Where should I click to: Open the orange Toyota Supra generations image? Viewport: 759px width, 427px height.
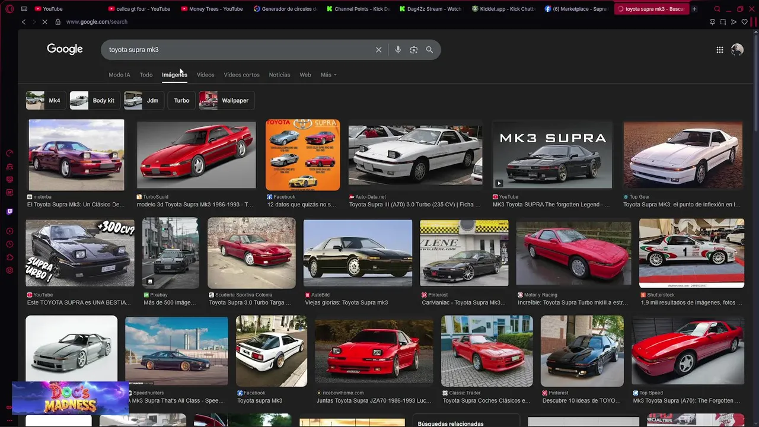pyautogui.click(x=303, y=155)
